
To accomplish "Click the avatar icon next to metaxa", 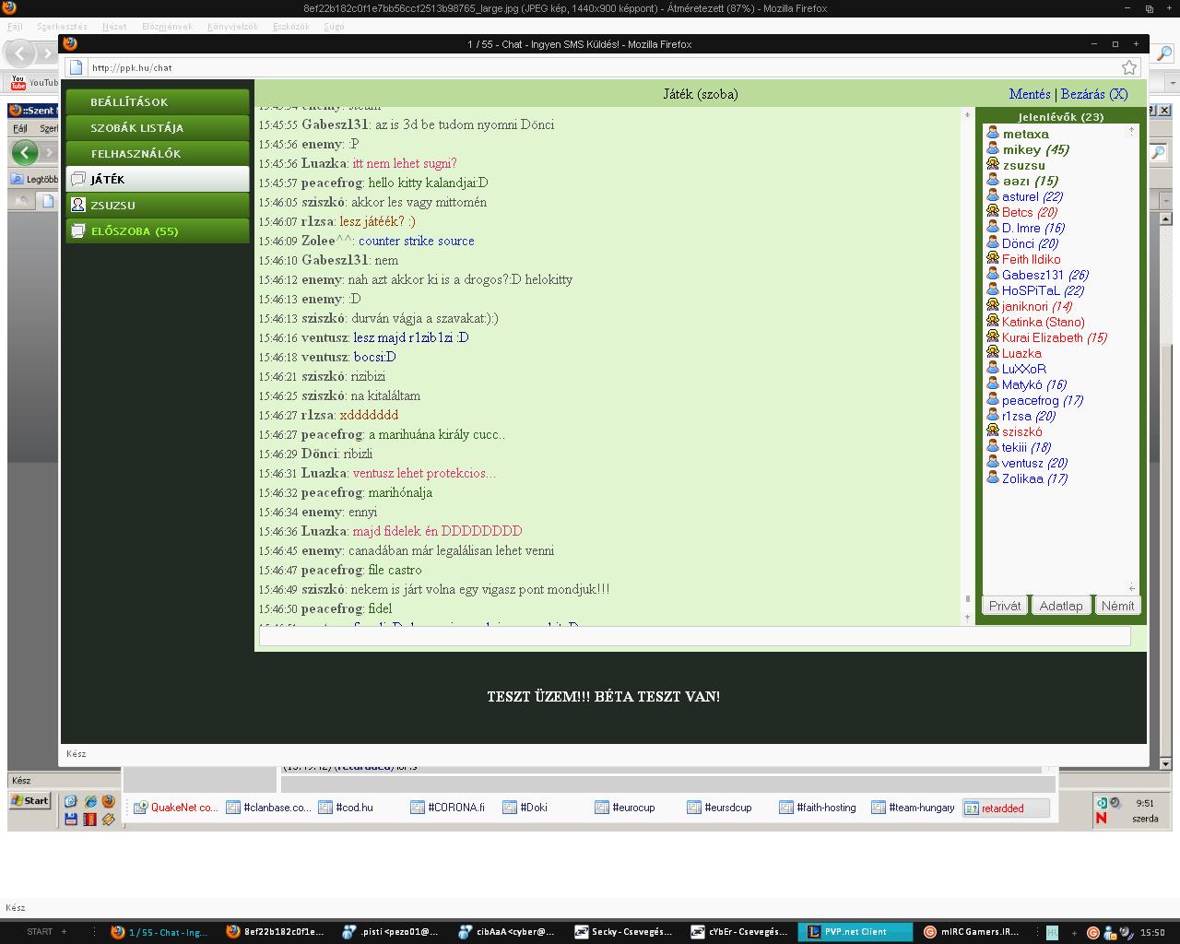I will (x=993, y=134).
